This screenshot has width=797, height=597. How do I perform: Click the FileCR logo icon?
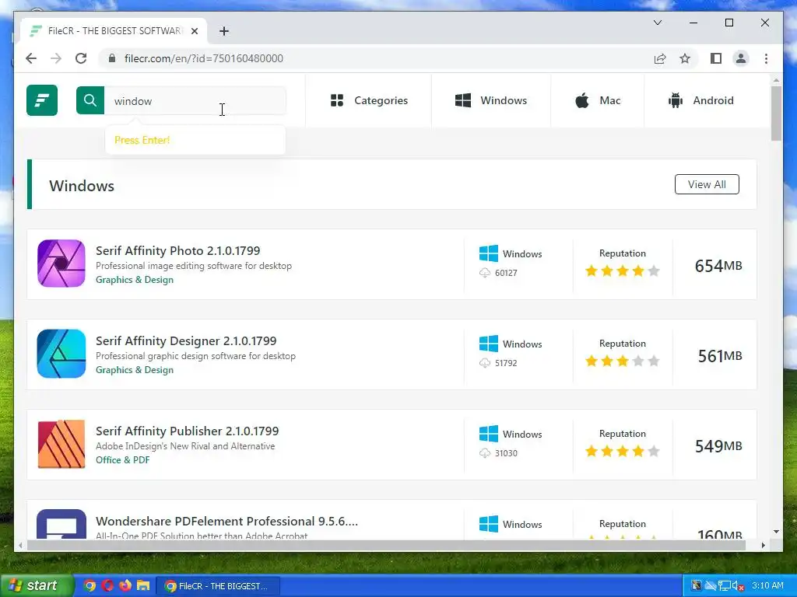(42, 100)
